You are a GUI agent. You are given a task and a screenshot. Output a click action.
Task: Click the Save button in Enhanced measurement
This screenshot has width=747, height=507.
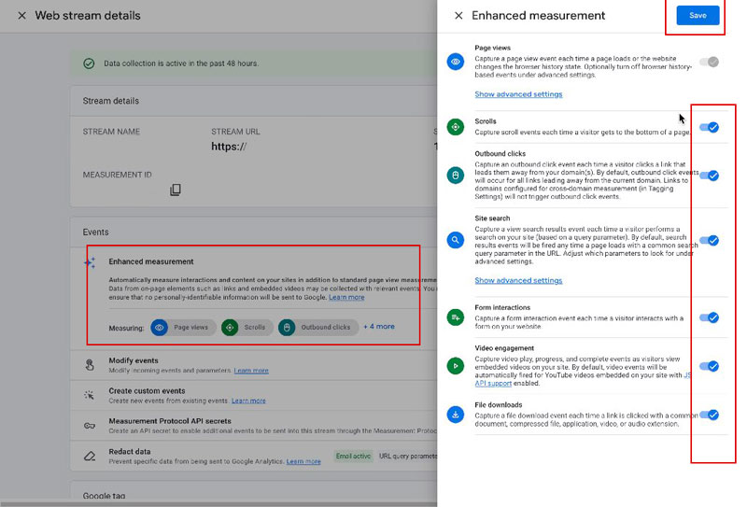pos(698,15)
